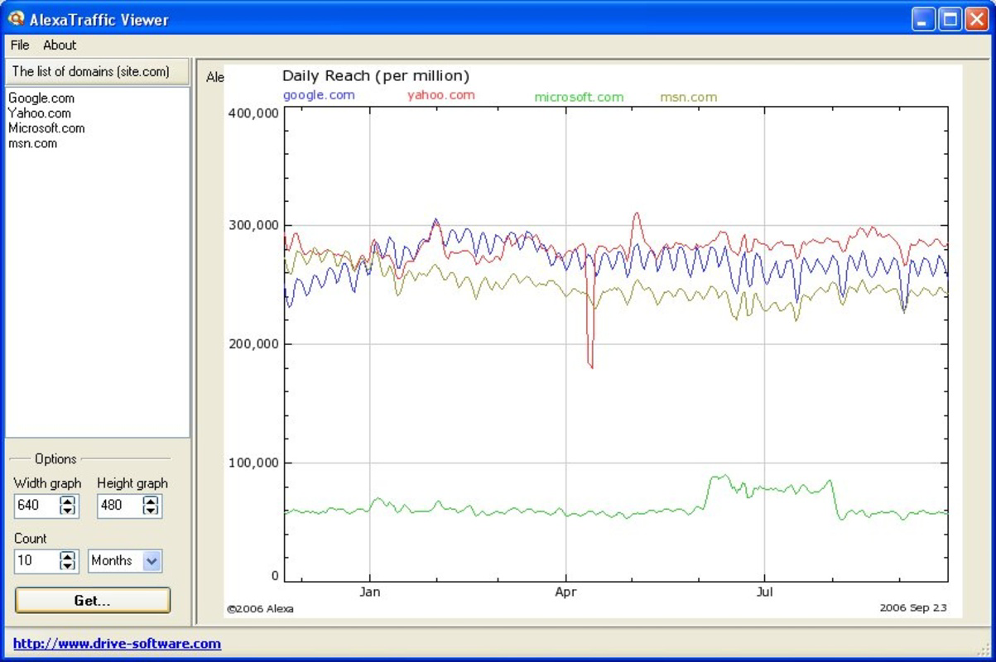Click the Height graph input field
This screenshot has width=996, height=662.
119,505
